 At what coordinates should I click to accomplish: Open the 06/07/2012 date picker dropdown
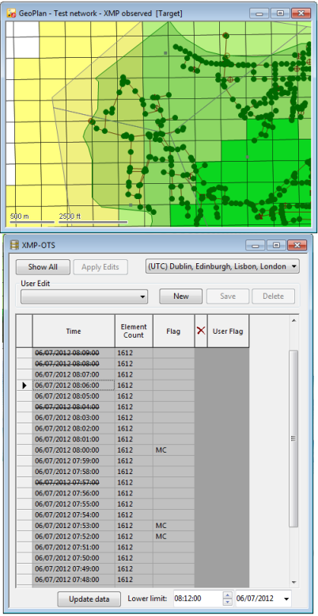[286, 599]
